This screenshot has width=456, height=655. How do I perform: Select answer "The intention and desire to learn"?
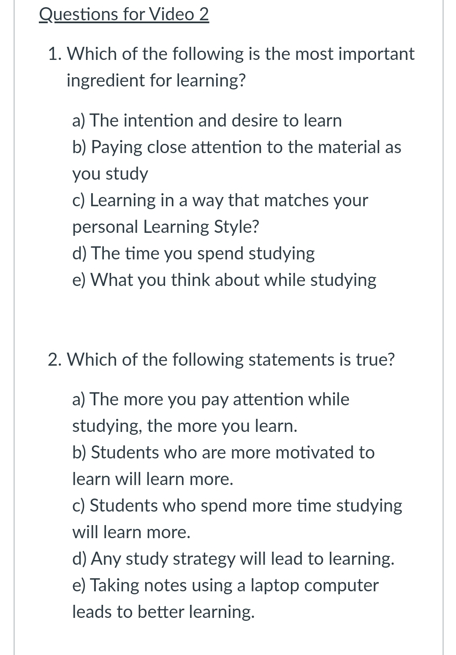207,121
